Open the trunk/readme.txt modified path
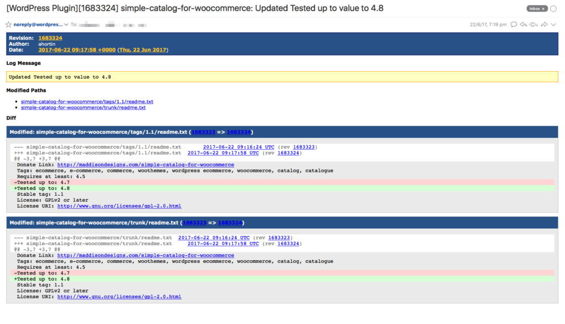Image resolution: width=565 pixels, height=324 pixels. [83, 107]
